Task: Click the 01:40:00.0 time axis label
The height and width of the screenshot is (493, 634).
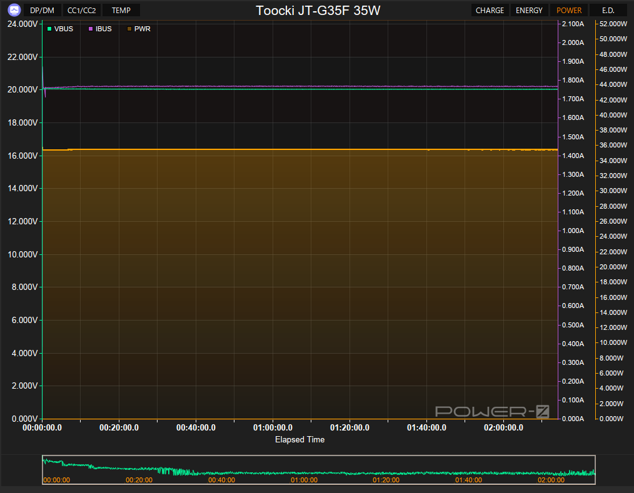Action: tap(426, 427)
